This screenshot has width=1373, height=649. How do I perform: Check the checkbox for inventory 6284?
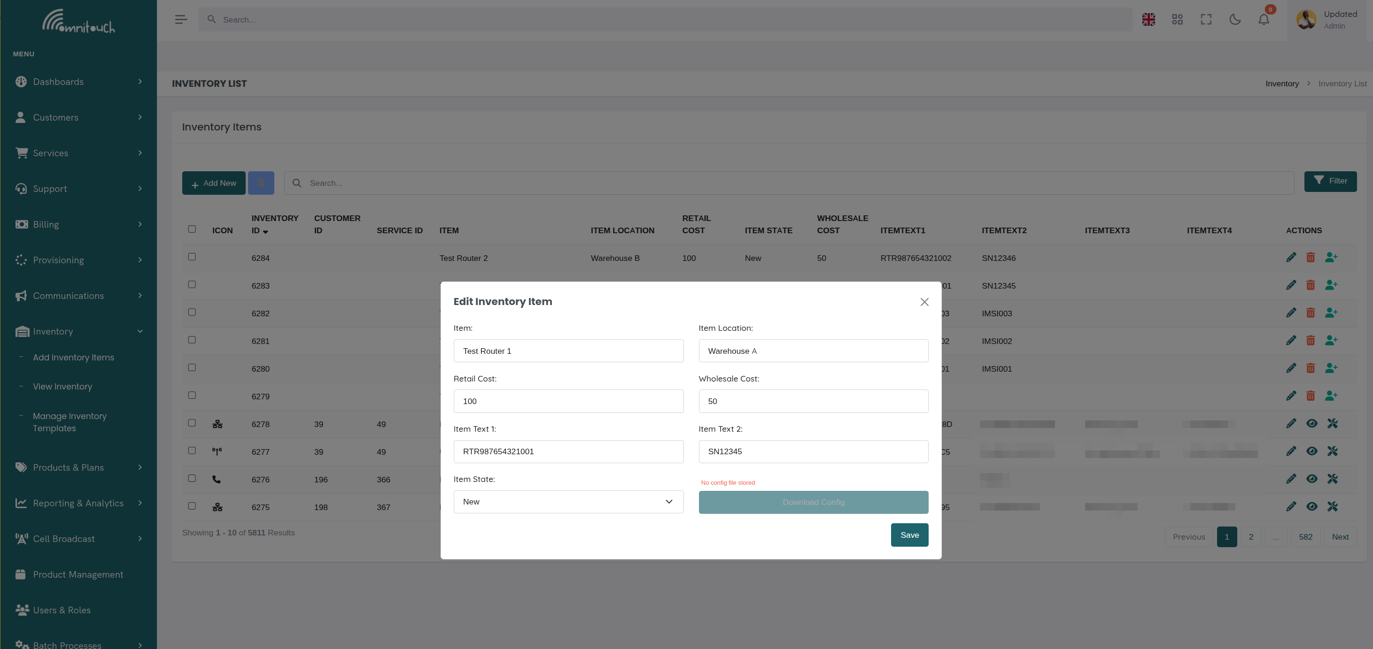[192, 257]
